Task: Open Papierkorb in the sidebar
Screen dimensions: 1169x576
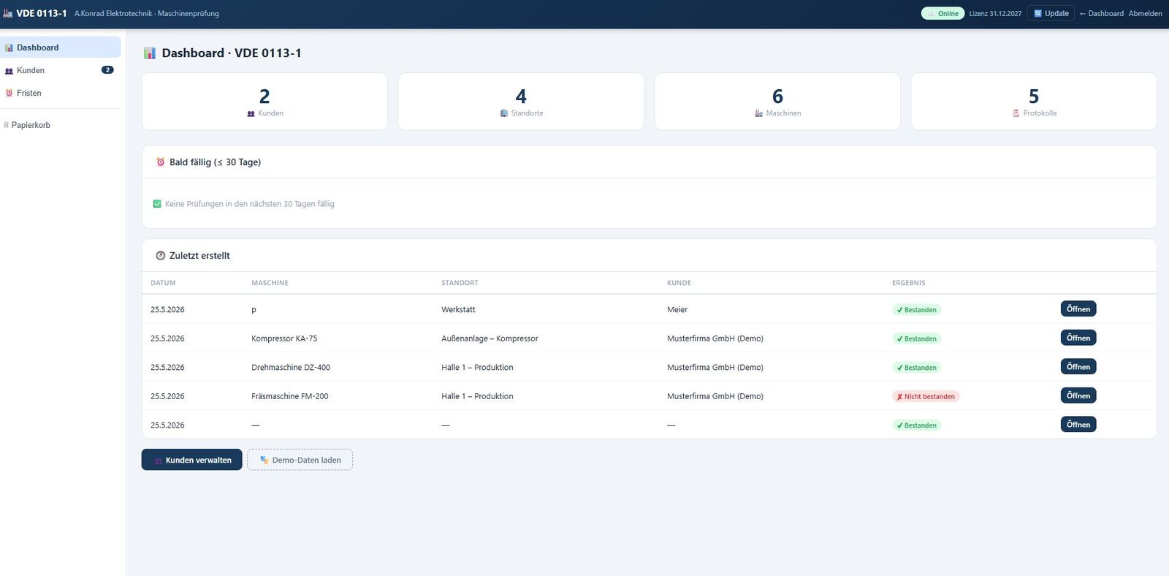Action: pos(61,125)
